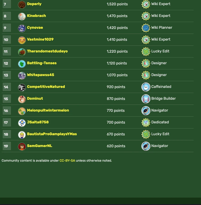Image resolution: width=201 pixels, height=205 pixels.
Task: Click Dominut's donut avatar
Action: 22,99
